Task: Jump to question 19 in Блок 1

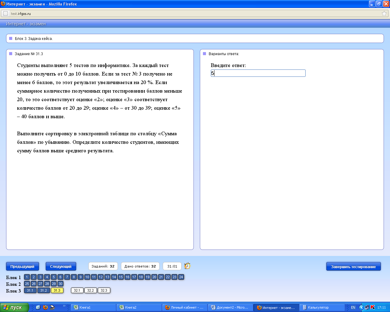Action: click(x=147, y=277)
